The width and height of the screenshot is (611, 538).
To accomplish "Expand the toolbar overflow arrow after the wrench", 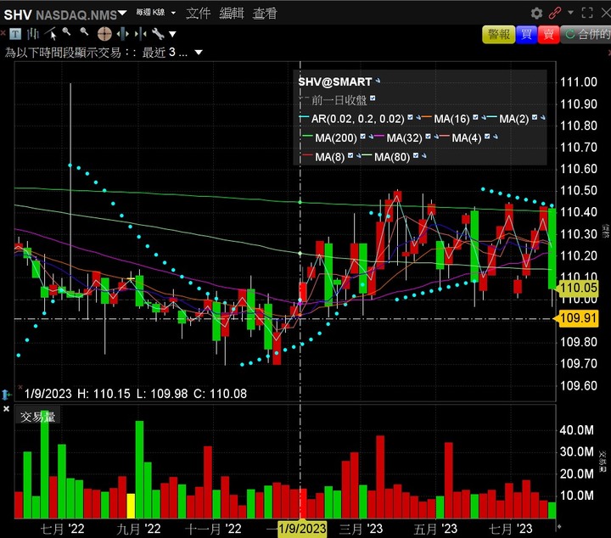I will coord(172,34).
